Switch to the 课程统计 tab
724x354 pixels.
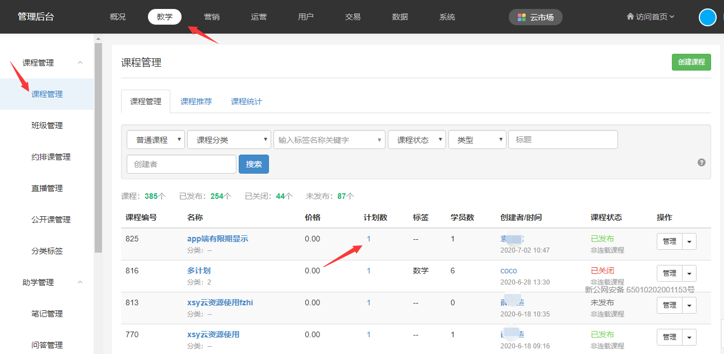click(246, 102)
